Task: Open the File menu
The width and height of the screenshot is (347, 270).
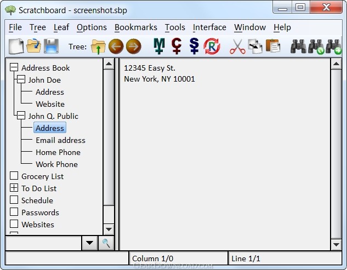Action: 15,27
